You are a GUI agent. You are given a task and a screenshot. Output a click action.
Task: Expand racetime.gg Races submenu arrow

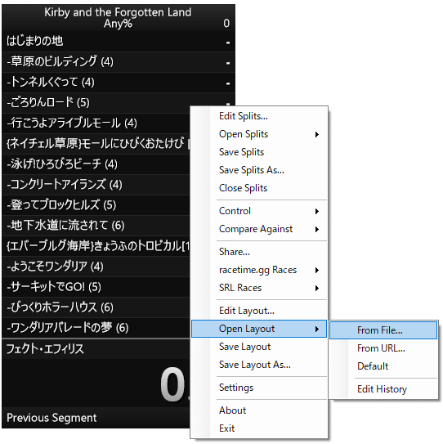tap(317, 270)
